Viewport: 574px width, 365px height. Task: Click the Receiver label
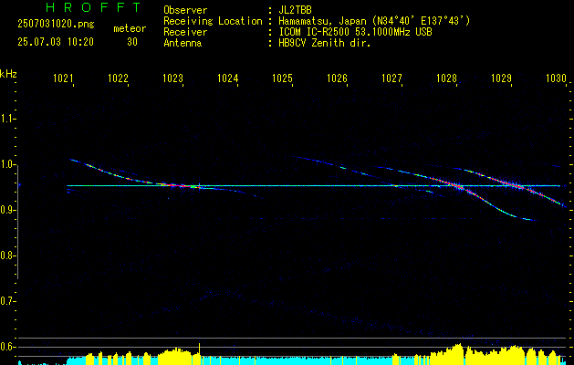coord(185,32)
